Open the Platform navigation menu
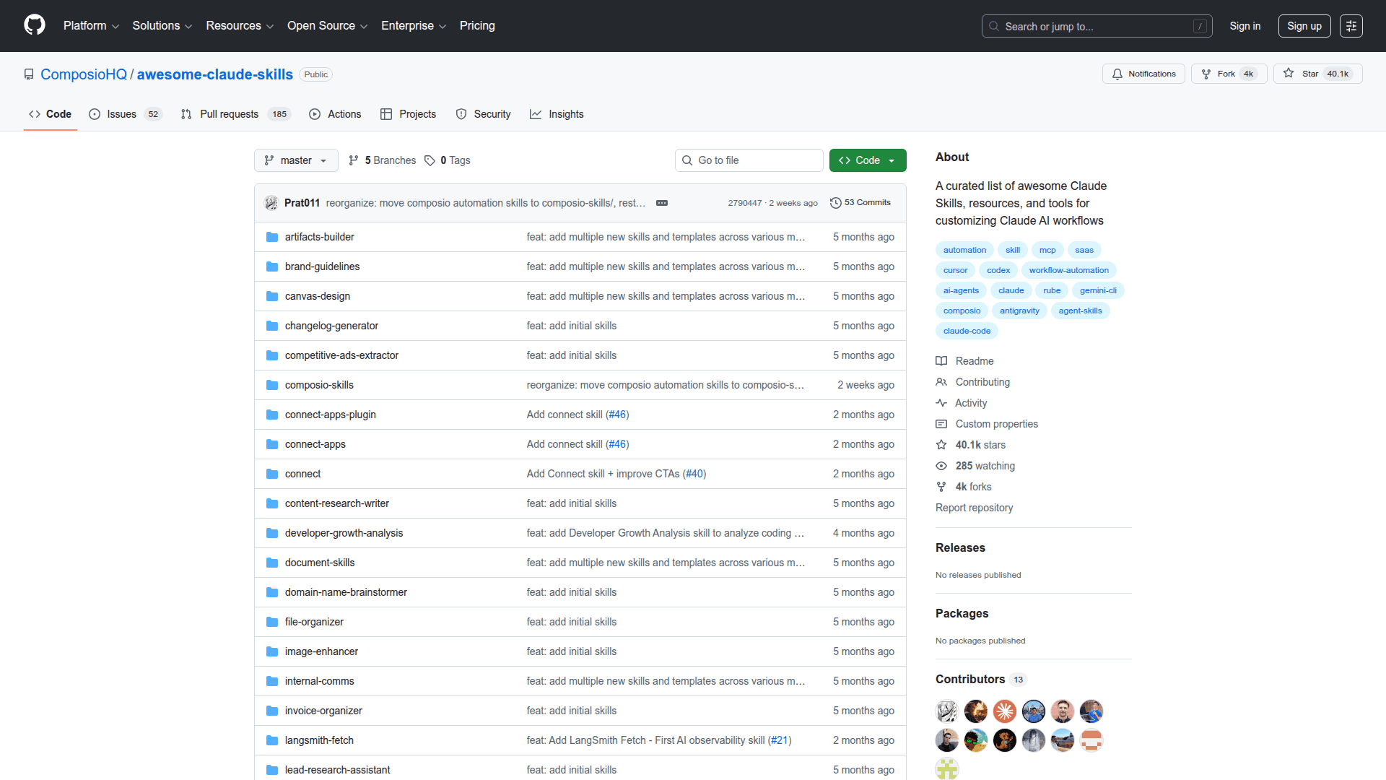1386x780 pixels. click(x=91, y=26)
